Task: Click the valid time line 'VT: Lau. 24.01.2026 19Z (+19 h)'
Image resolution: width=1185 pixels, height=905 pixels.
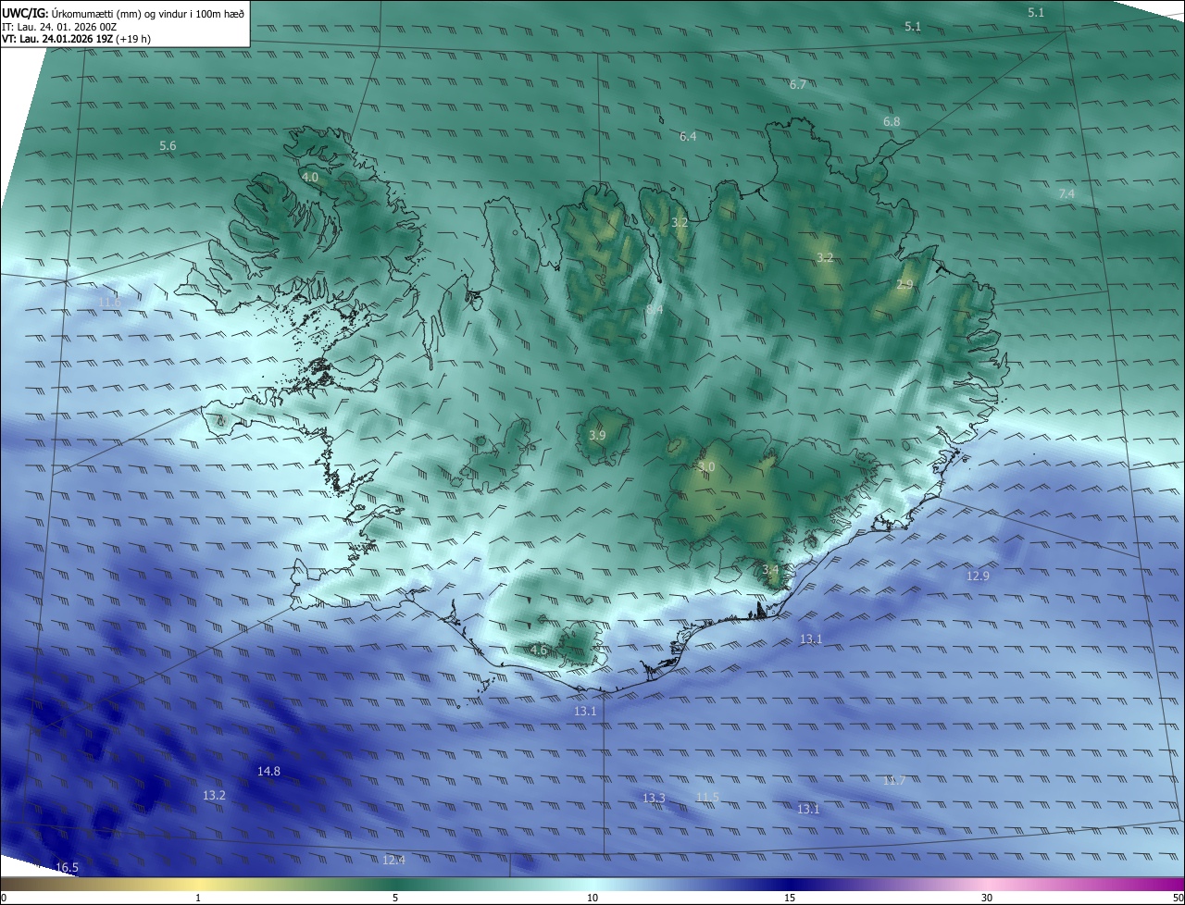Action: pos(76,39)
